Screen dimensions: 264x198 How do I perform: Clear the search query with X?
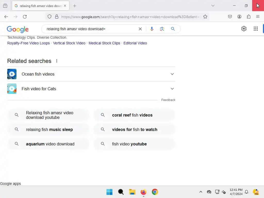pos(140,29)
